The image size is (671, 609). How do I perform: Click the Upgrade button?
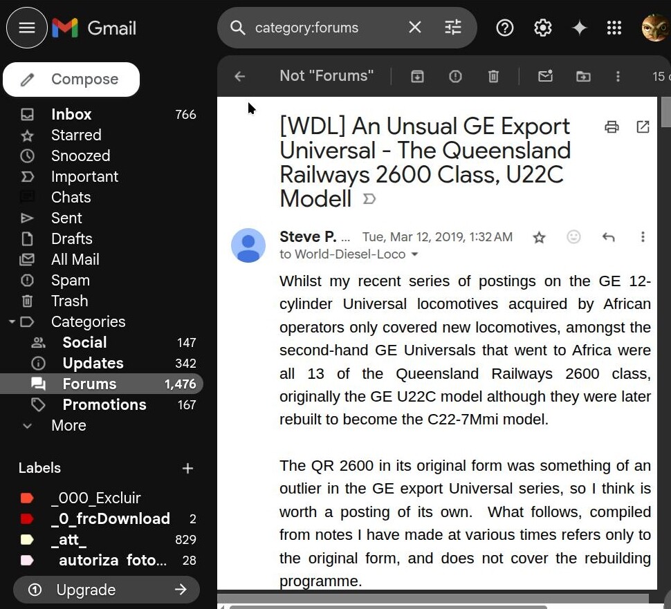106,590
